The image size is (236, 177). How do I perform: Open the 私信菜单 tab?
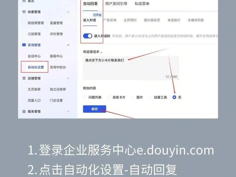[x=142, y=4]
